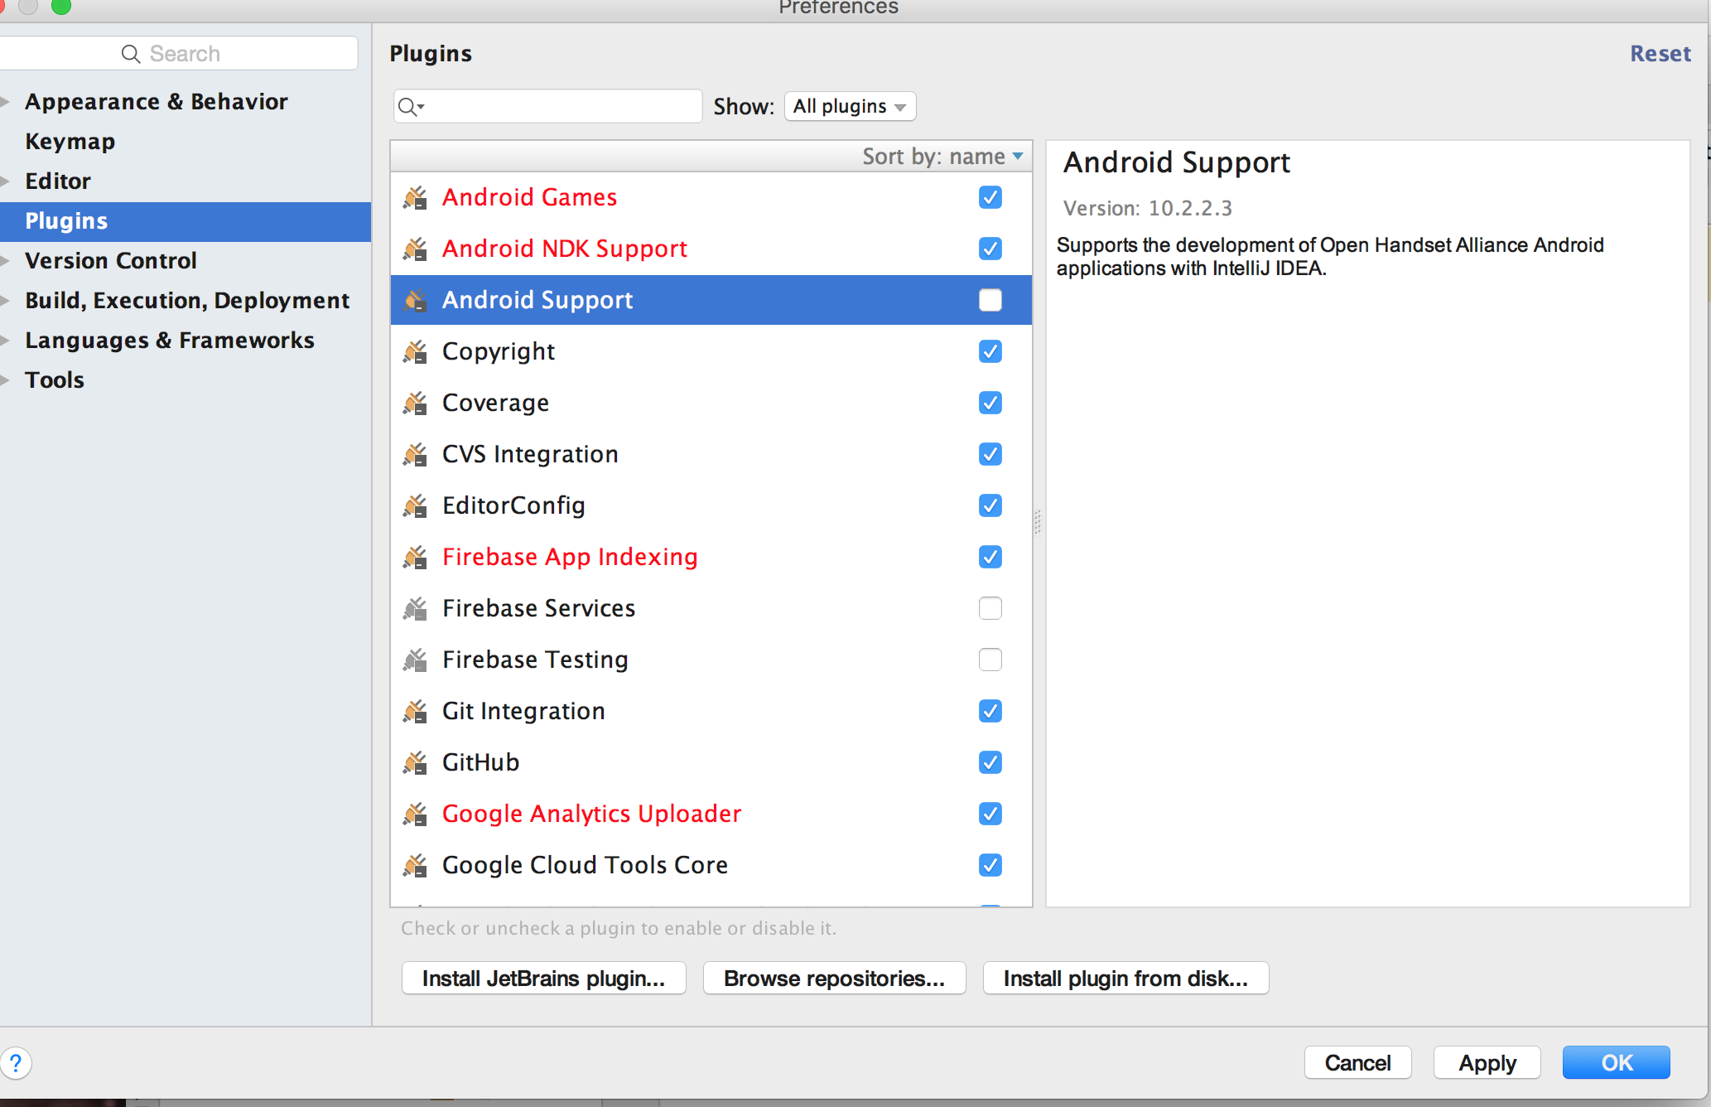Toggle the Git Integration checkbox
The height and width of the screenshot is (1107, 1711).
click(x=990, y=711)
